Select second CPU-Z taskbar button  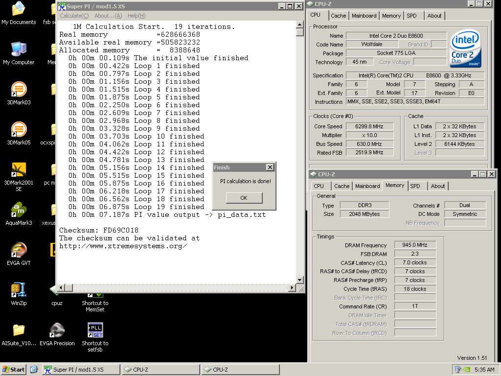[240, 369]
